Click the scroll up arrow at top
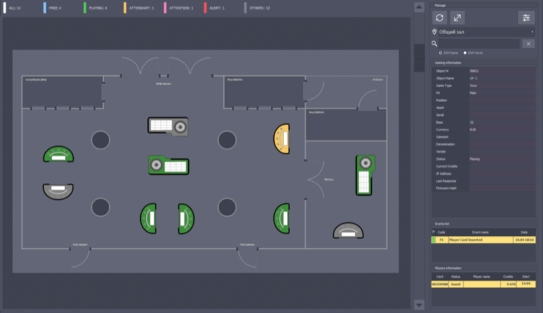Image resolution: width=543 pixels, height=313 pixels. tap(419, 7)
